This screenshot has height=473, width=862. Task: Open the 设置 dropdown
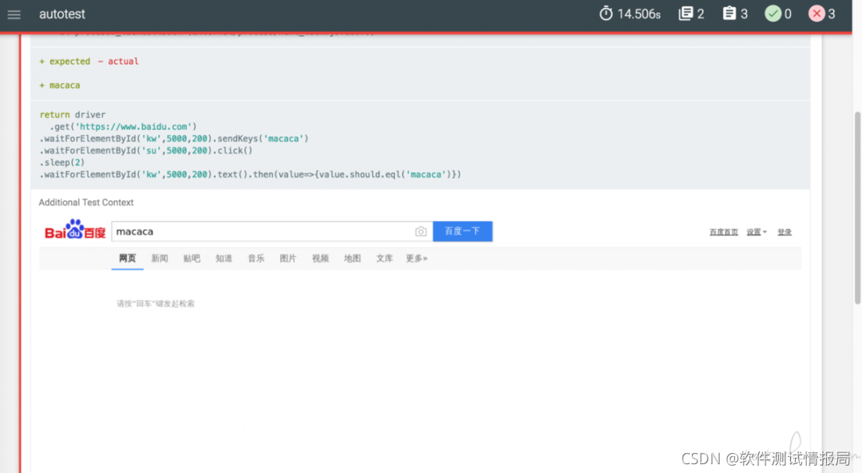point(757,232)
